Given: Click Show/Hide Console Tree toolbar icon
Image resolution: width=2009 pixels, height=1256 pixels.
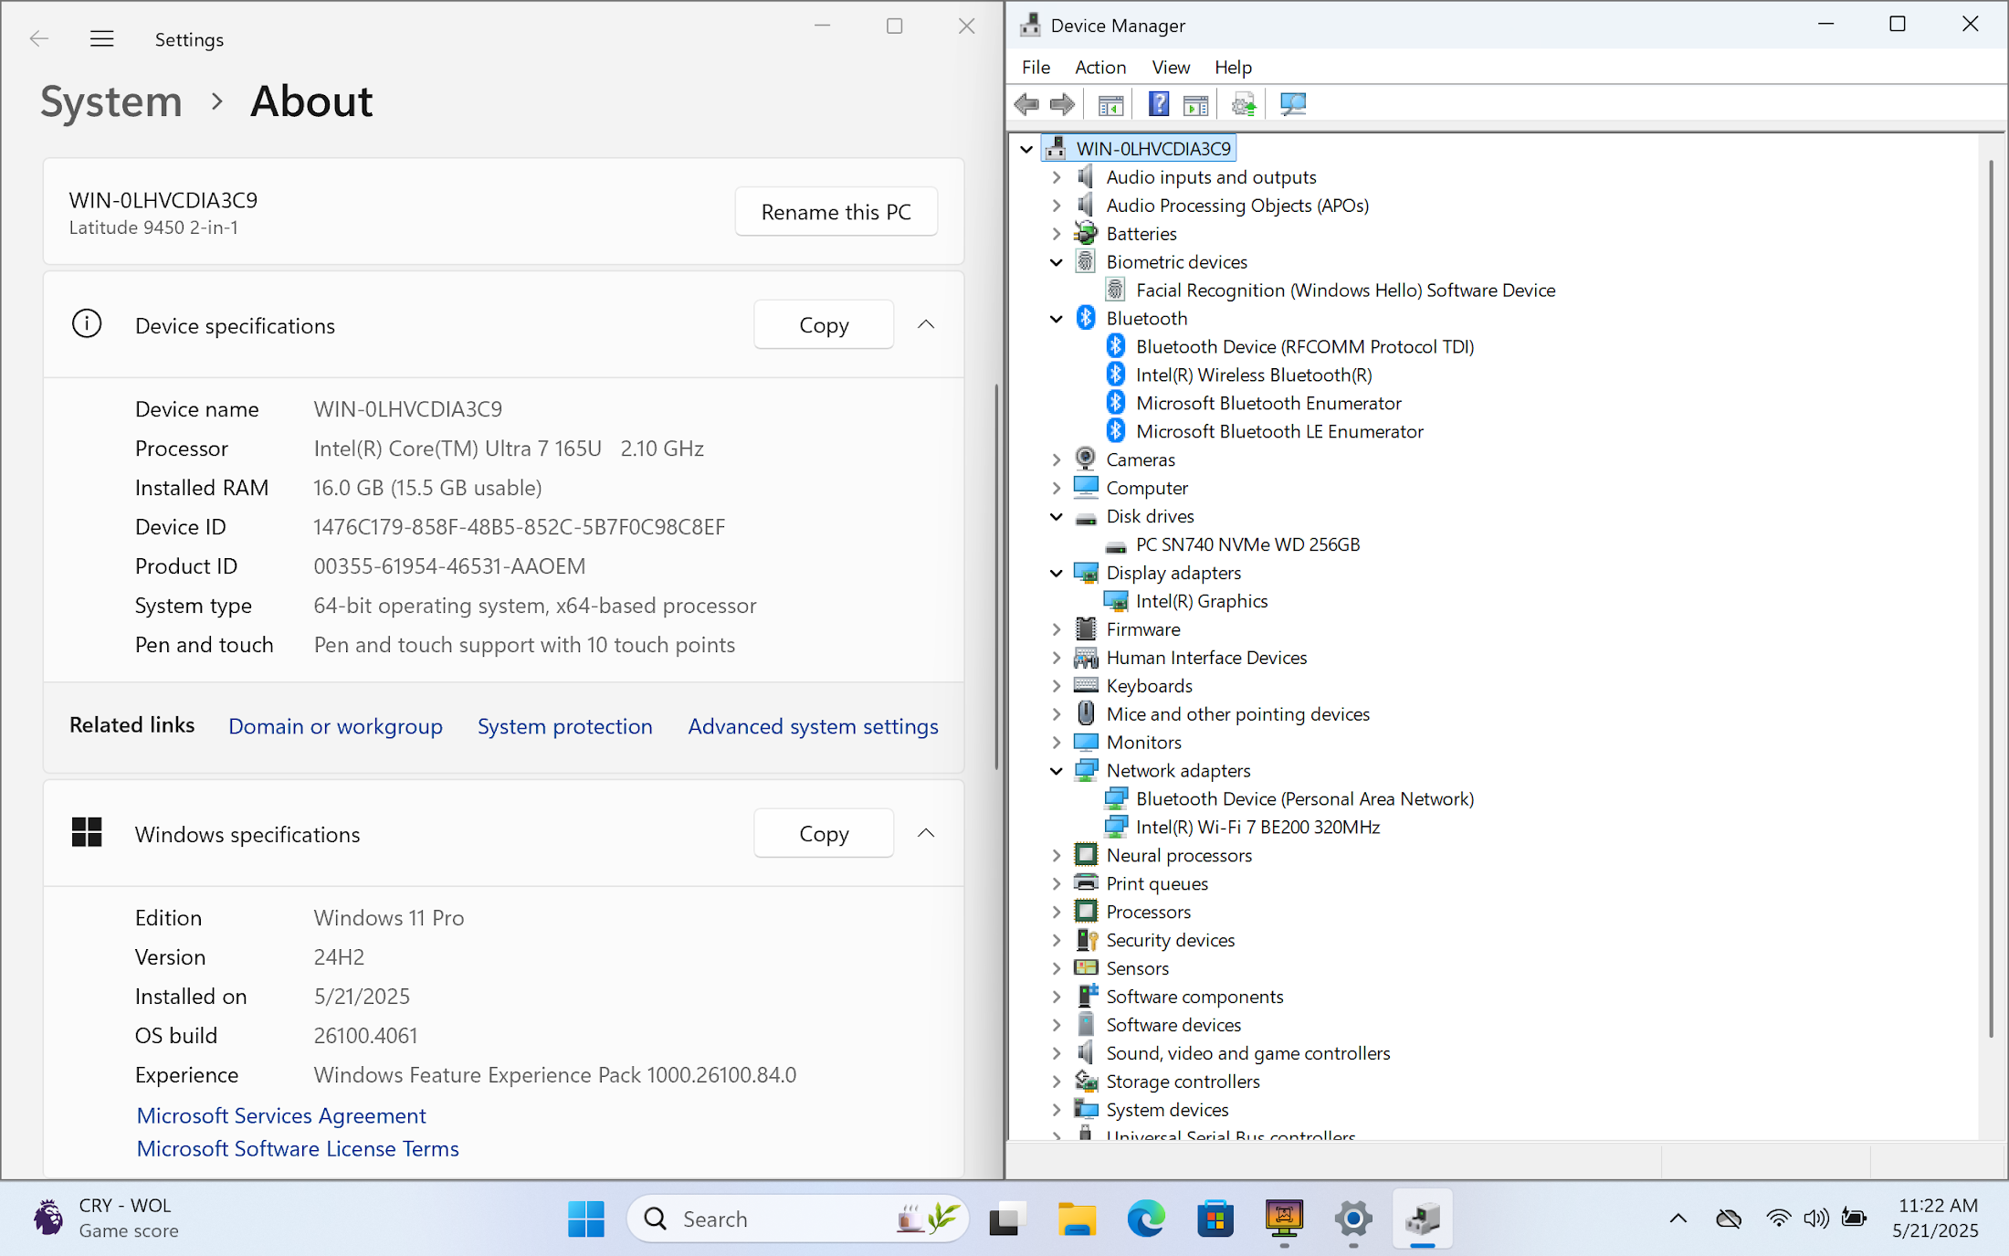Looking at the screenshot, I should (x=1110, y=105).
